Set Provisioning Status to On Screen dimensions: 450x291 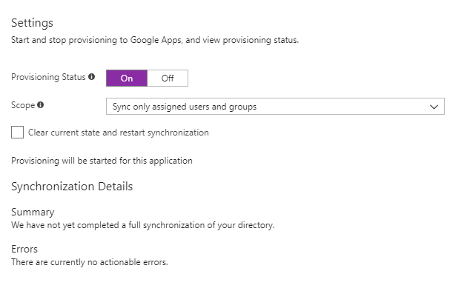pos(127,78)
